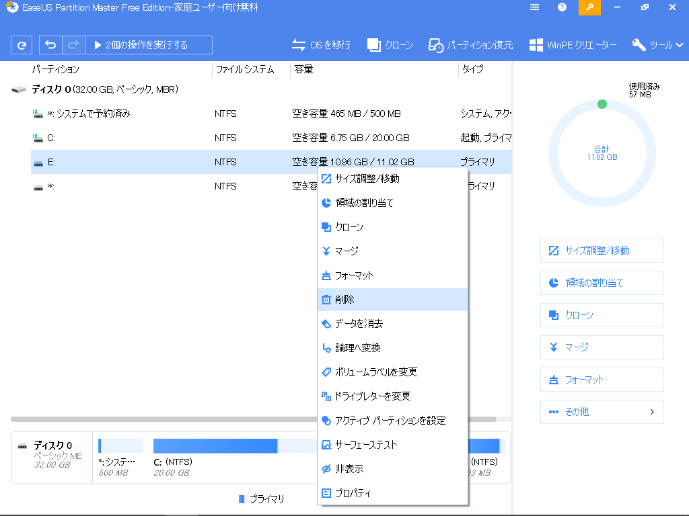689x516 pixels.
Task: Click ディスク 0 label in disk map
Action: 53,445
